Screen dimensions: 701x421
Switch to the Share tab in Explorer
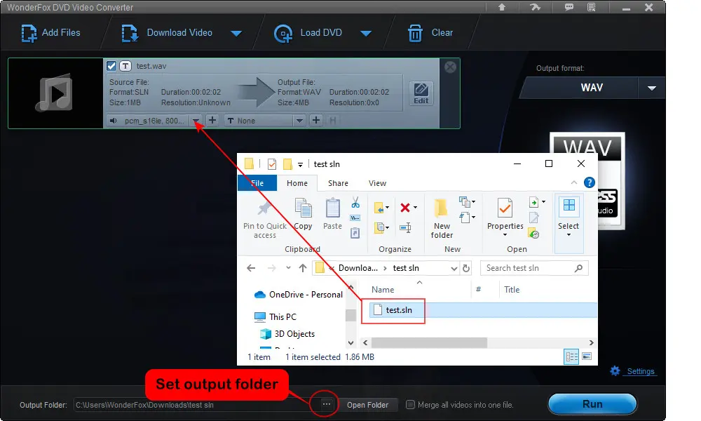(338, 183)
